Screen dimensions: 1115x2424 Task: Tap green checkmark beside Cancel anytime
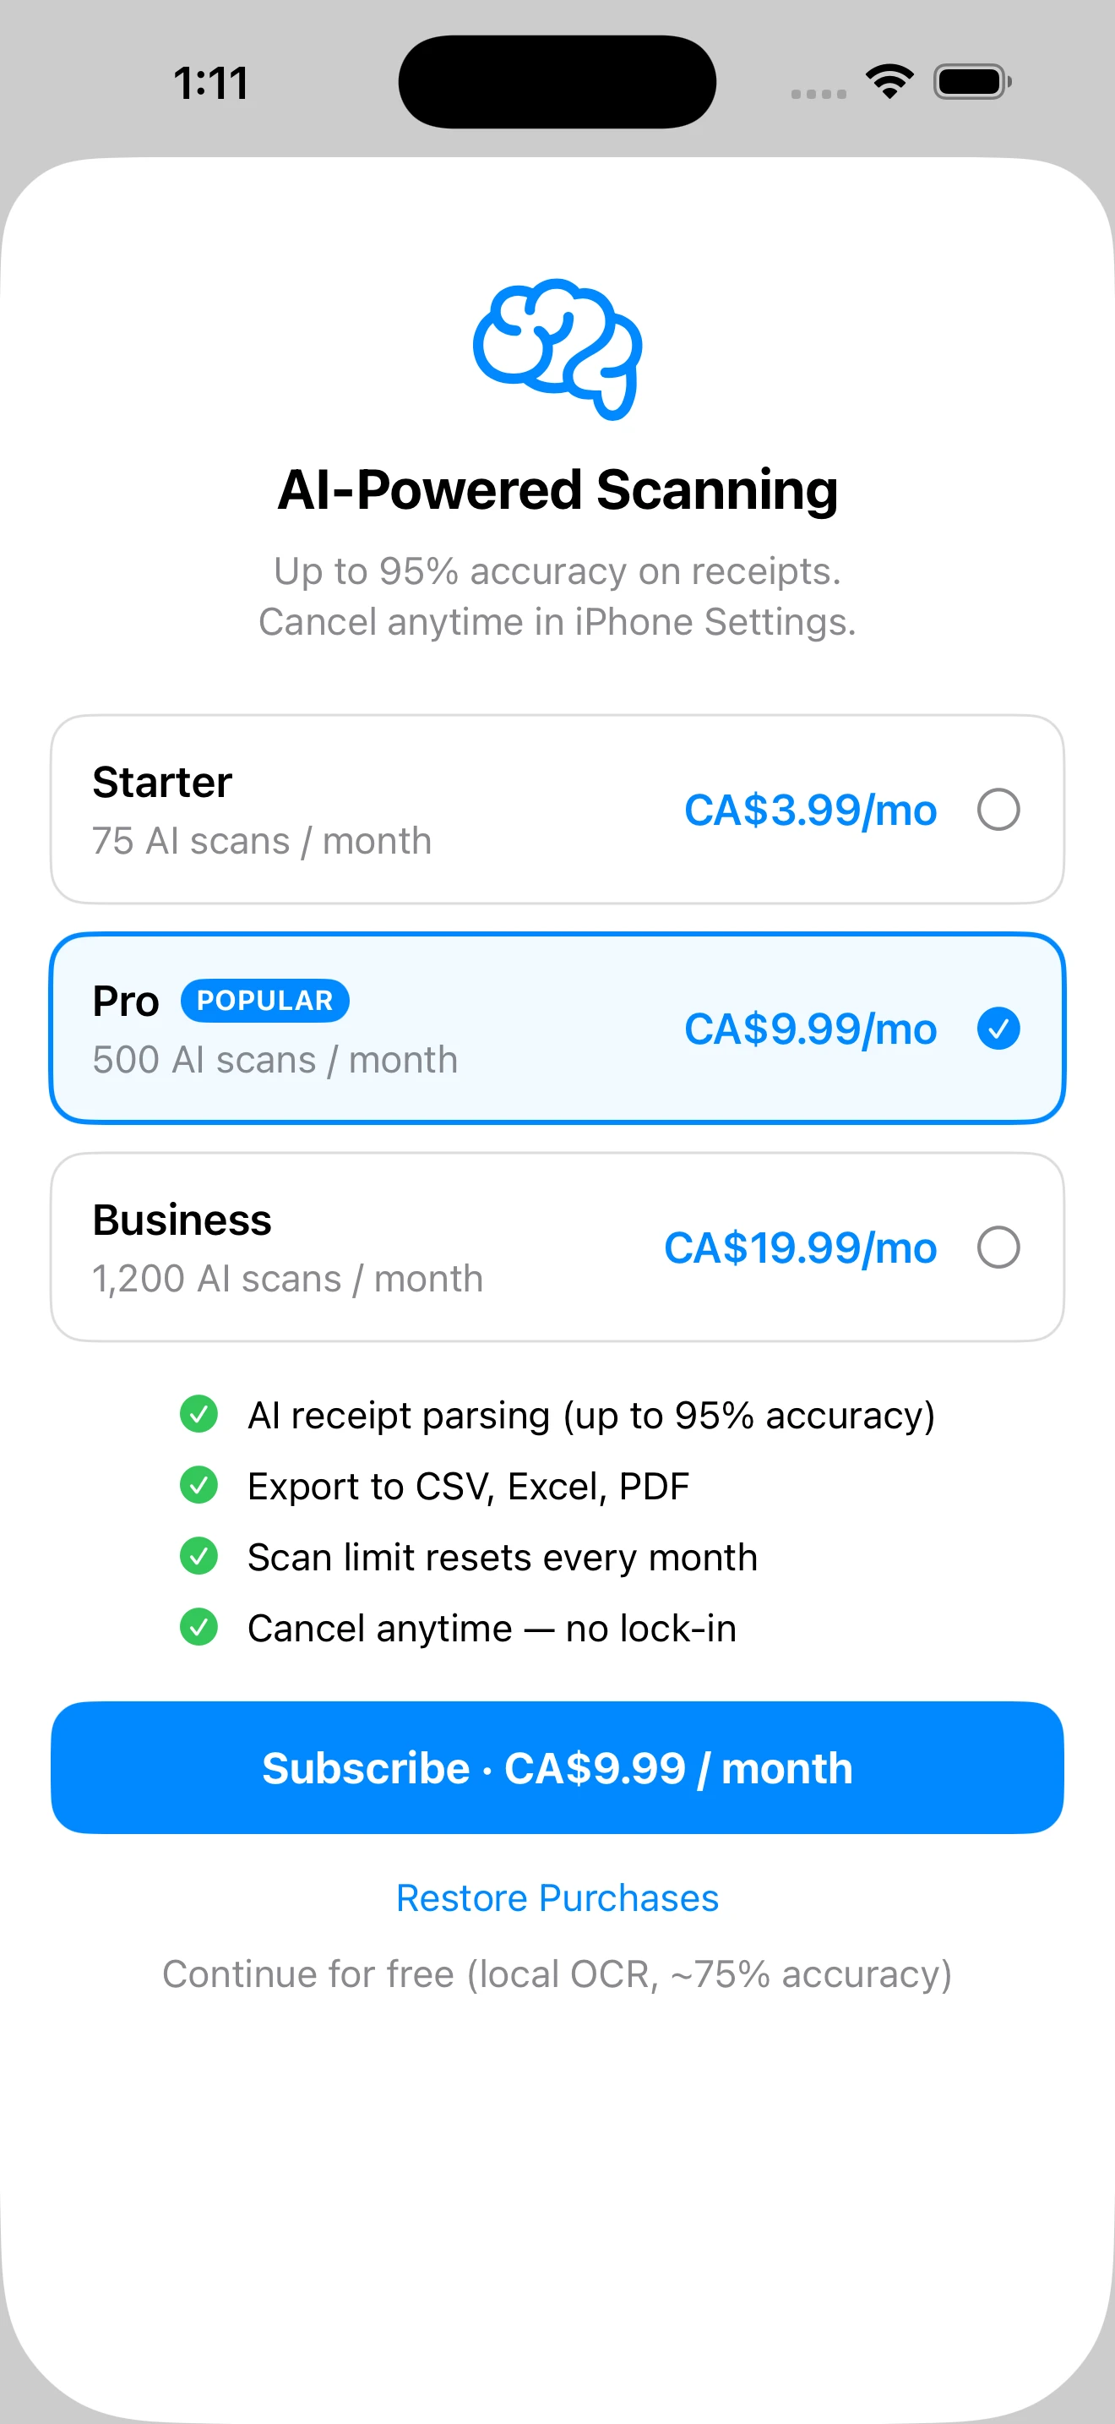point(199,1627)
